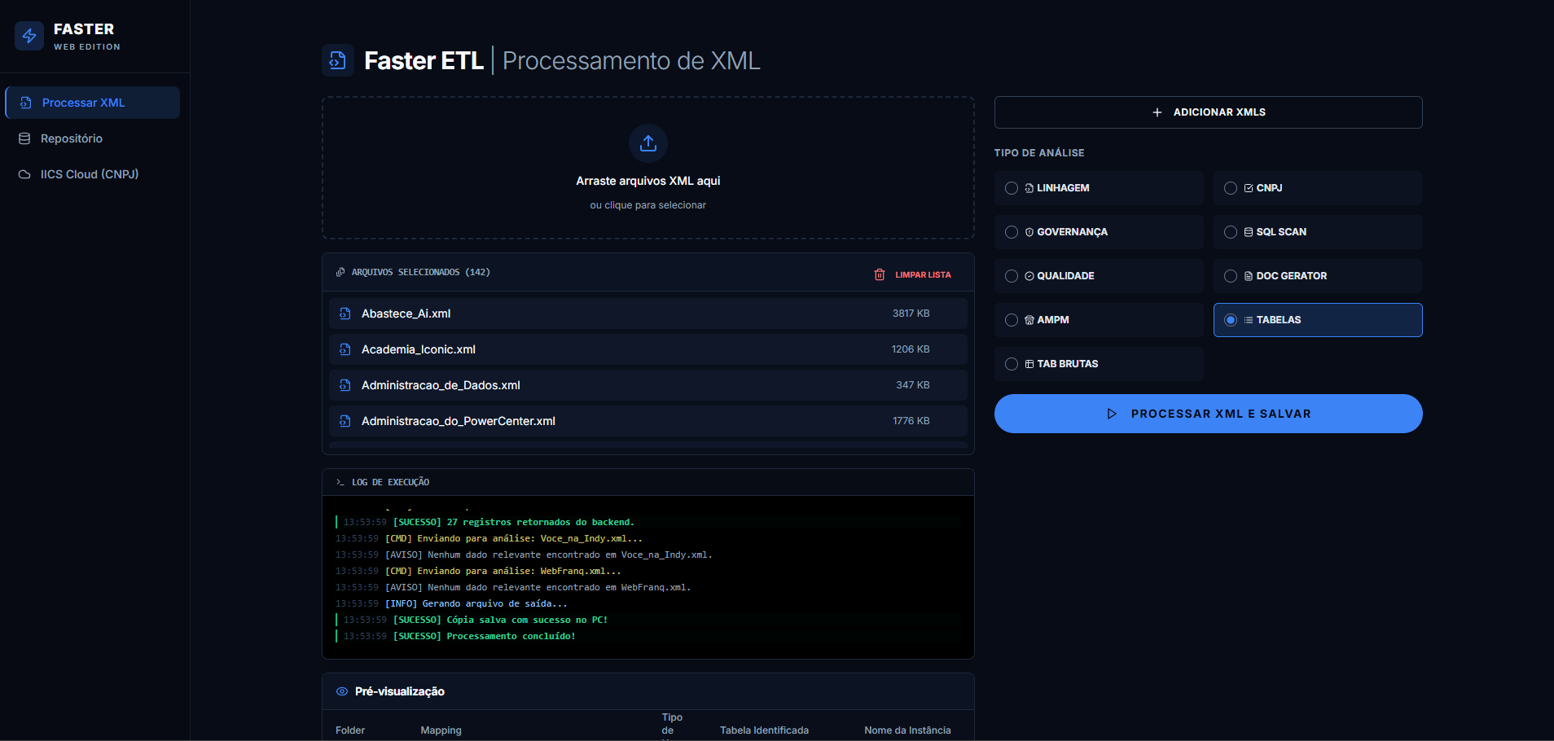Screen dimensions: 1554x741
Task: Click the Mapping column header
Action: click(x=441, y=730)
